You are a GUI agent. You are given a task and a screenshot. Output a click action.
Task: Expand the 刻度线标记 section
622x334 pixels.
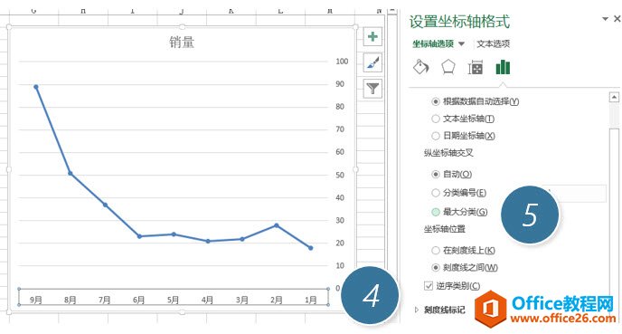pyautogui.click(x=417, y=310)
